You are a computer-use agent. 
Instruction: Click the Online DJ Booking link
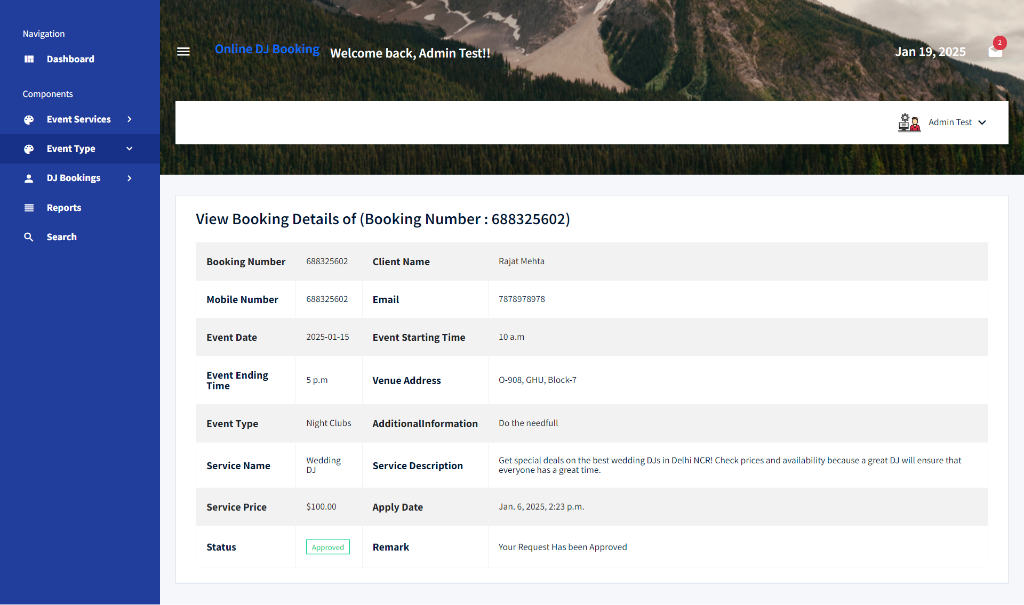(x=267, y=49)
